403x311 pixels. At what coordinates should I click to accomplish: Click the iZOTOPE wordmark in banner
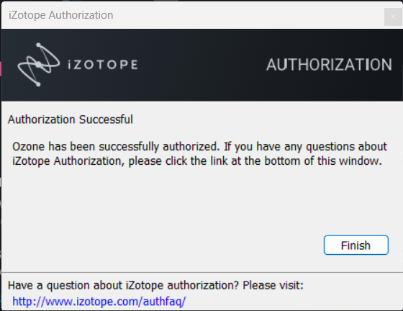click(102, 65)
